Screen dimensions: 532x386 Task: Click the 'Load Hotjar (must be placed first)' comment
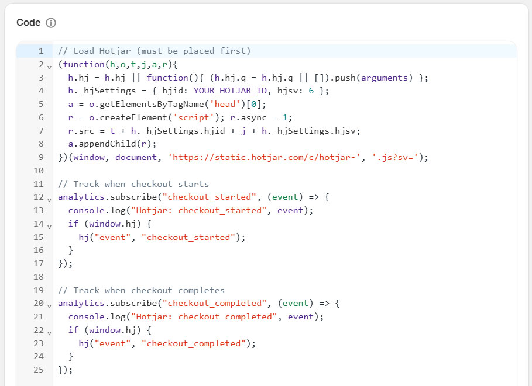(155, 51)
